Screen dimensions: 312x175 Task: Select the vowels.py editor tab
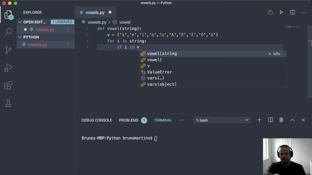click(x=96, y=13)
